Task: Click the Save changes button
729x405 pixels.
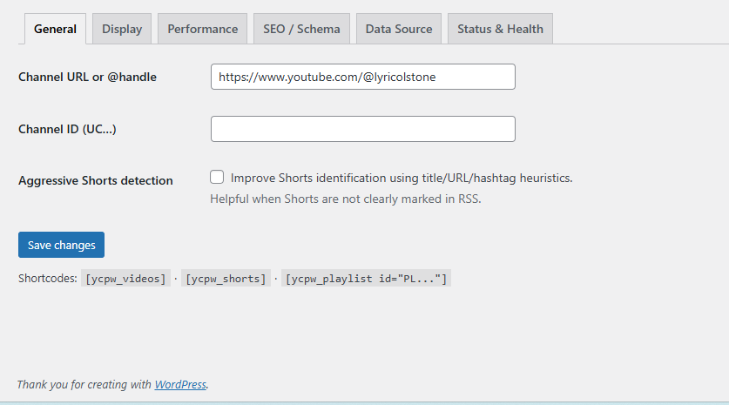Action: click(61, 245)
